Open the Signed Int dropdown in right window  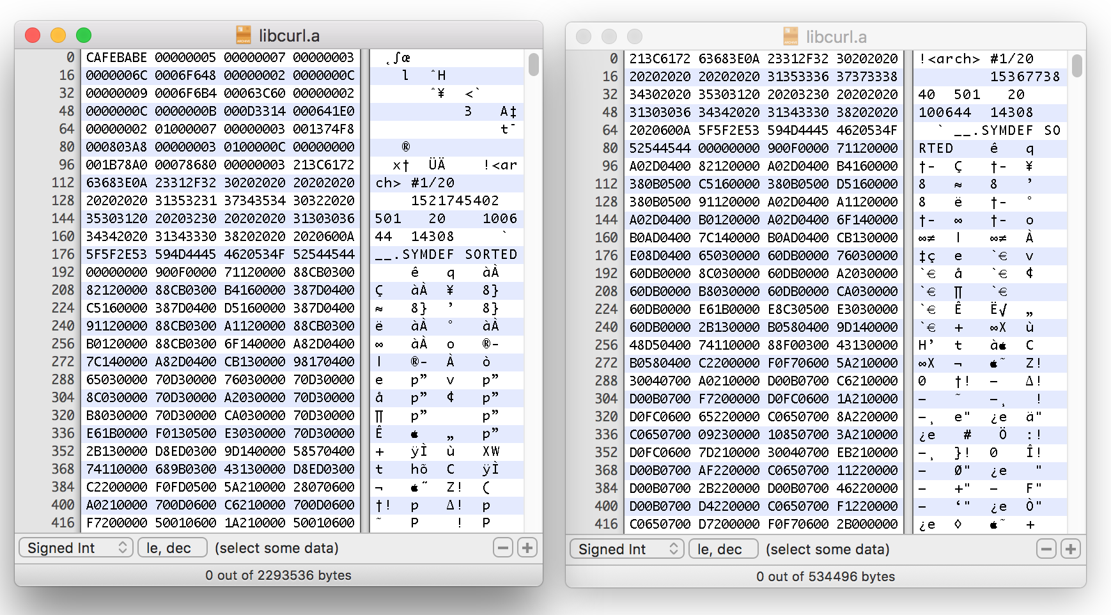[627, 549]
